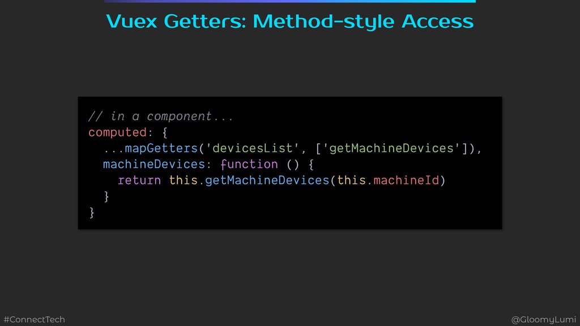Click 'machineId' in the function call

pyautogui.click(x=406, y=181)
